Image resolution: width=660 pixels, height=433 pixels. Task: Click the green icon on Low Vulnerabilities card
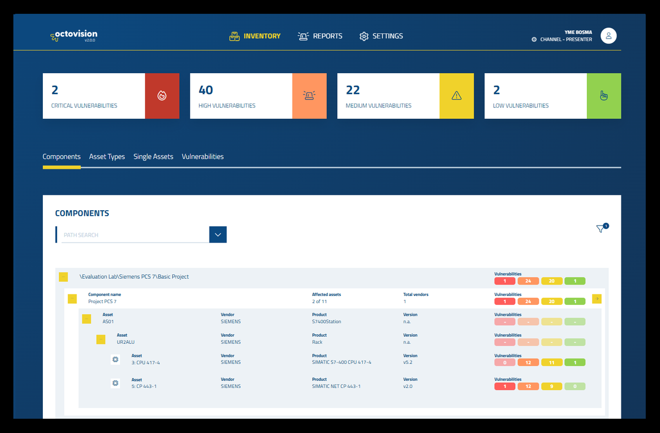604,95
